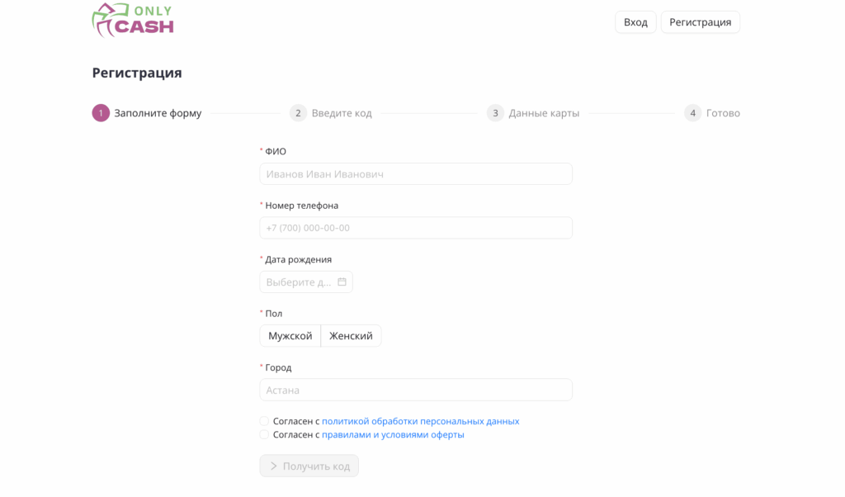Open the Дата рождения date picker

tap(299, 282)
